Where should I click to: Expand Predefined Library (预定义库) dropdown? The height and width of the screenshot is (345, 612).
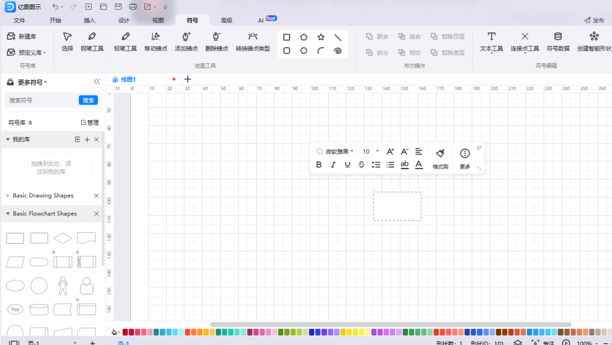(26, 52)
